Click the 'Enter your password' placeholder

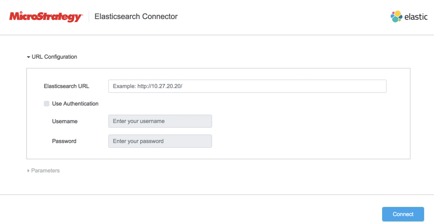(x=138, y=141)
